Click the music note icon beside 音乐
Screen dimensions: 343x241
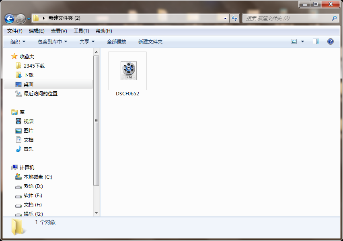pos(18,149)
